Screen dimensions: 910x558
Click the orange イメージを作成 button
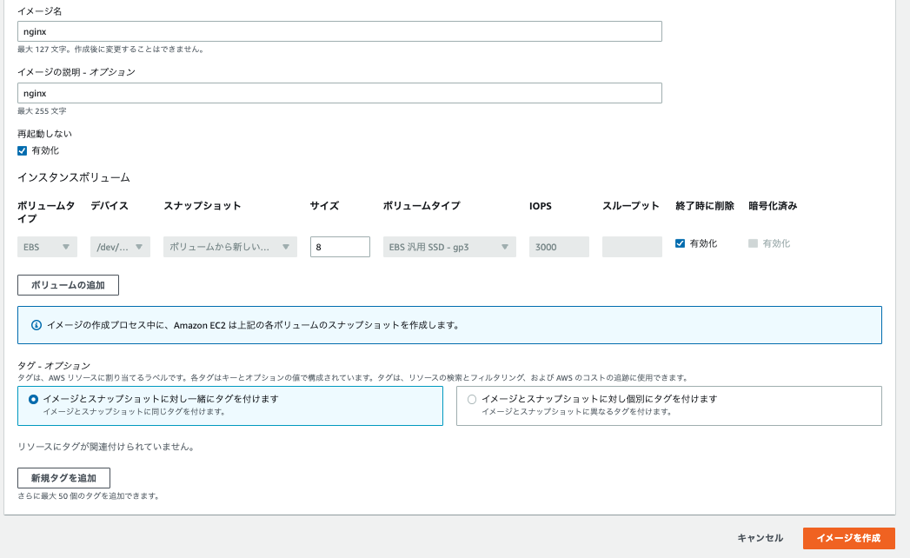click(850, 538)
